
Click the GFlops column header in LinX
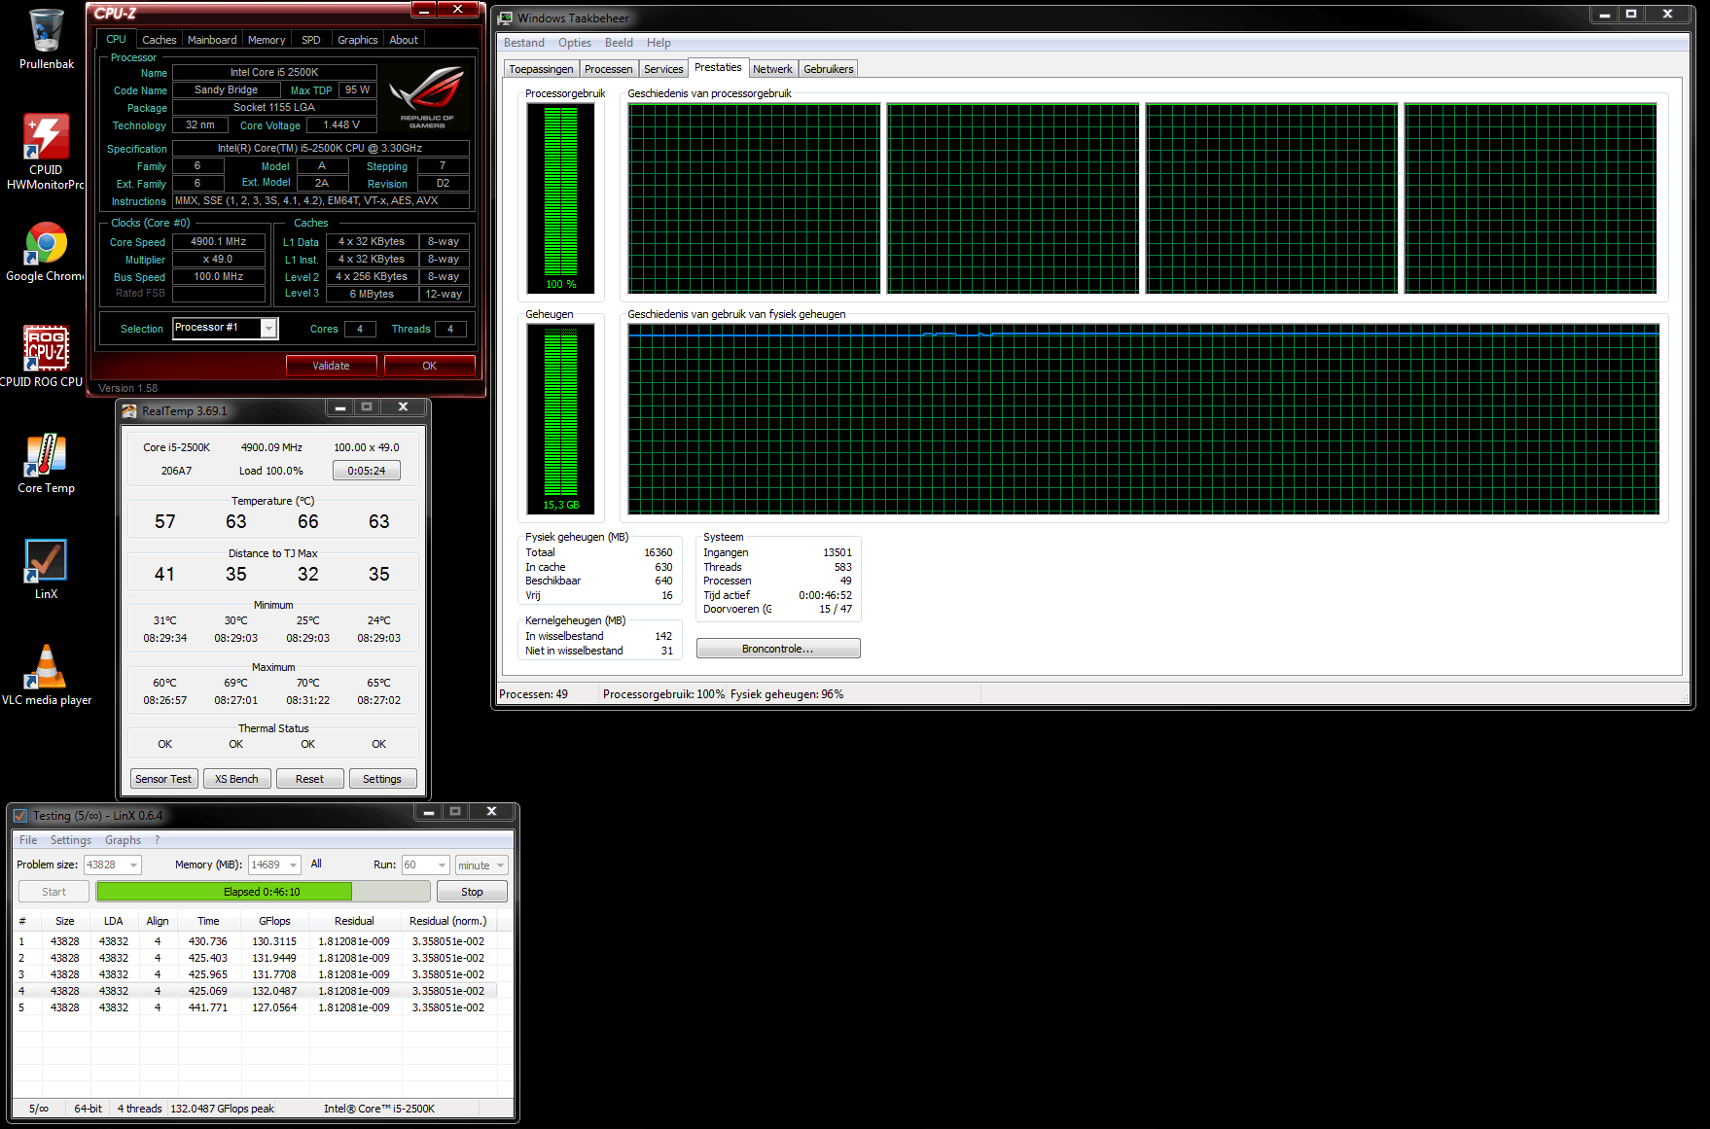tap(274, 921)
